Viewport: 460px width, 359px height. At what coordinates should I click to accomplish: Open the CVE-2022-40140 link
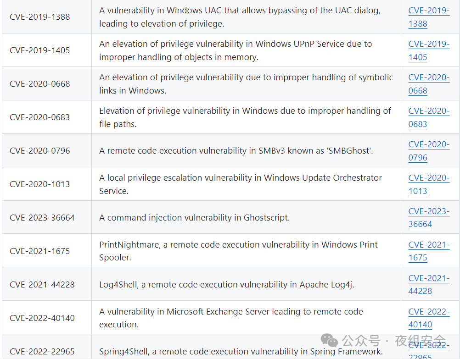429,318
